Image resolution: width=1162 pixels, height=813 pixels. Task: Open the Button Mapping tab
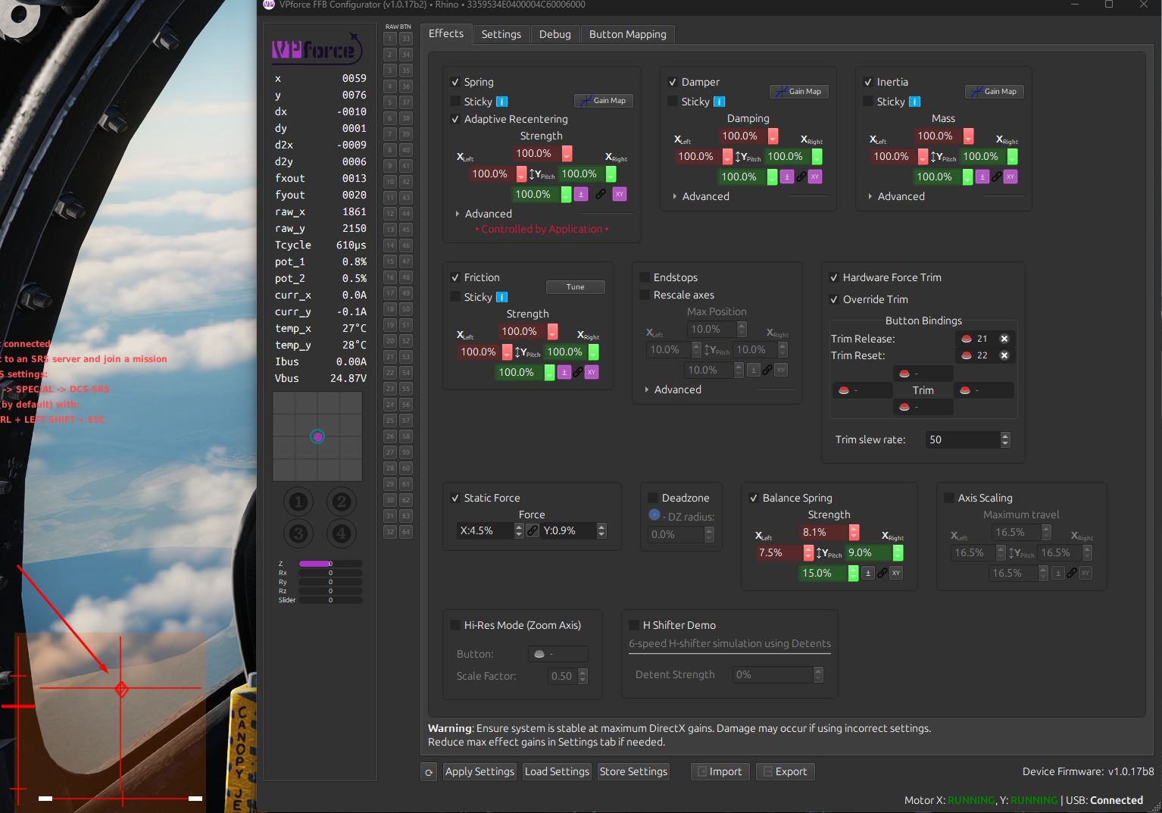[628, 34]
